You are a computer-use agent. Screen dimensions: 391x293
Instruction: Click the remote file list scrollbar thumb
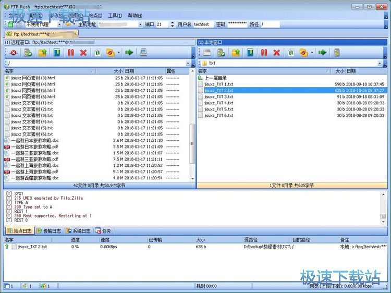point(192,143)
